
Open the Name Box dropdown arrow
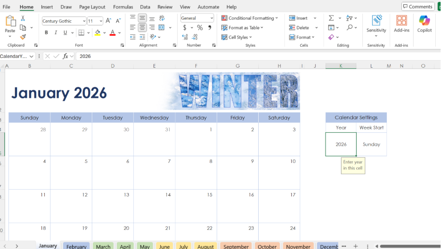click(x=31, y=56)
